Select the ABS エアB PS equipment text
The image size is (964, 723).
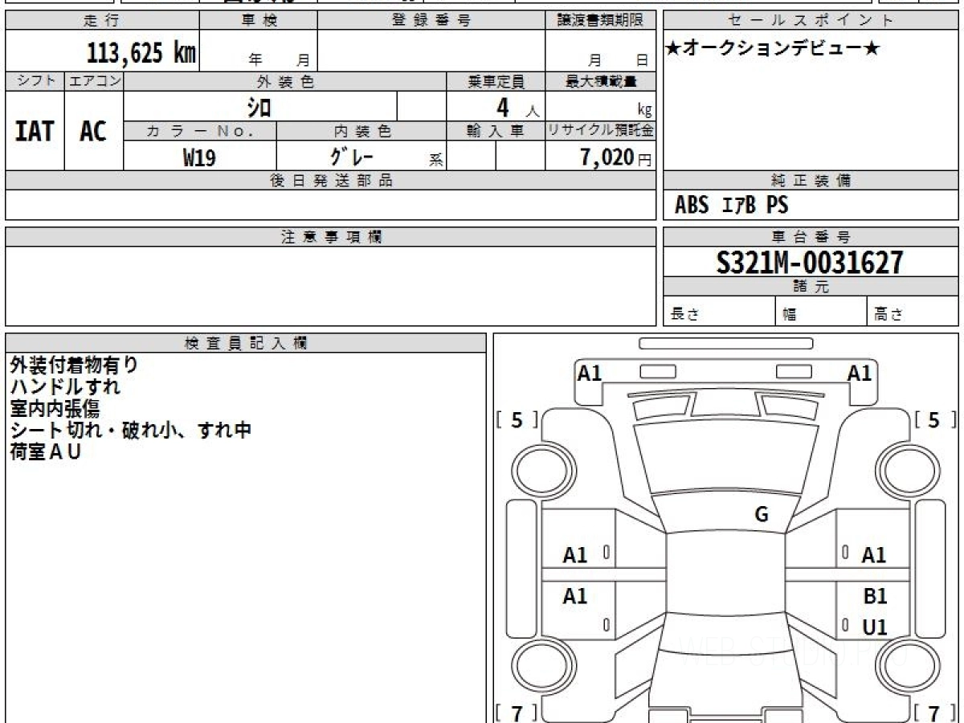(x=731, y=206)
